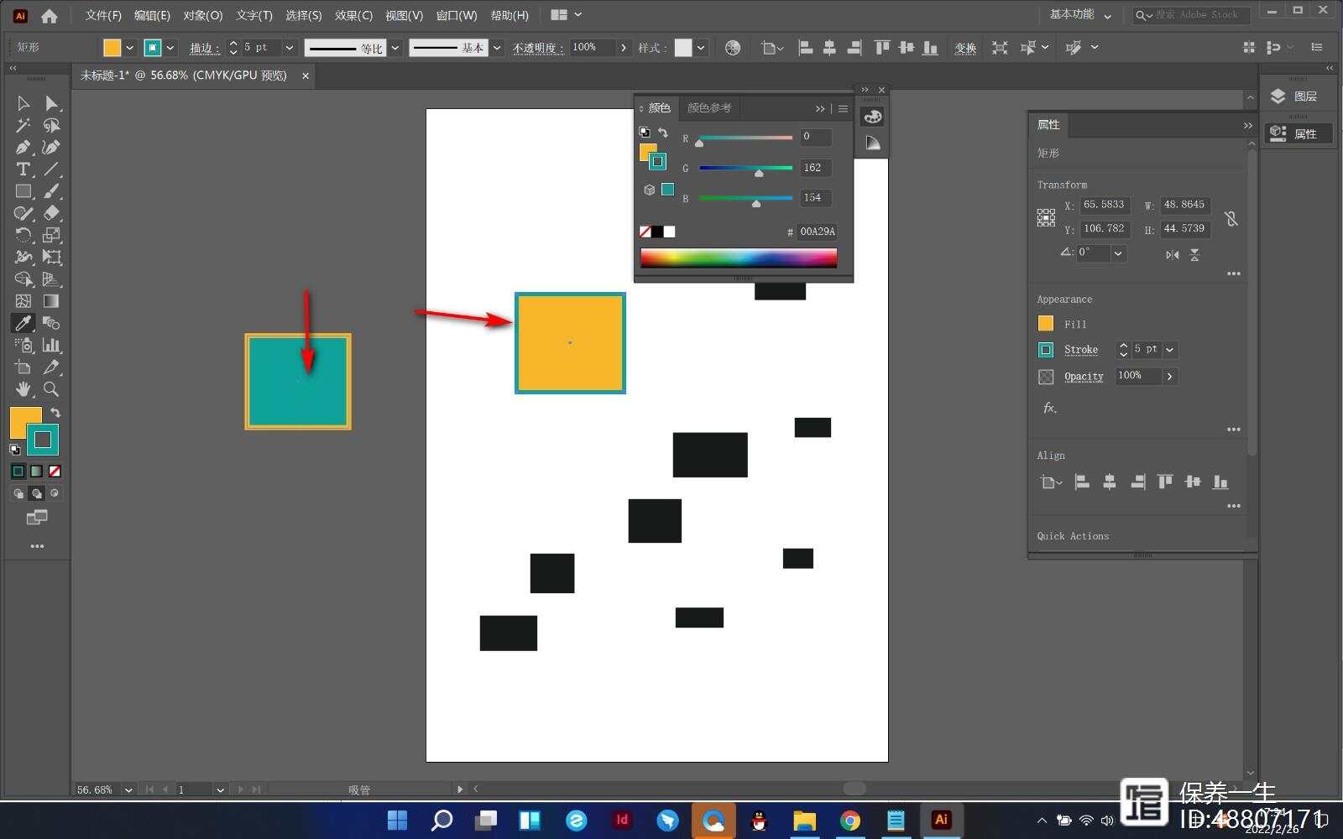
Task: Open zoom level dropdown in status bar
Action: tap(128, 789)
